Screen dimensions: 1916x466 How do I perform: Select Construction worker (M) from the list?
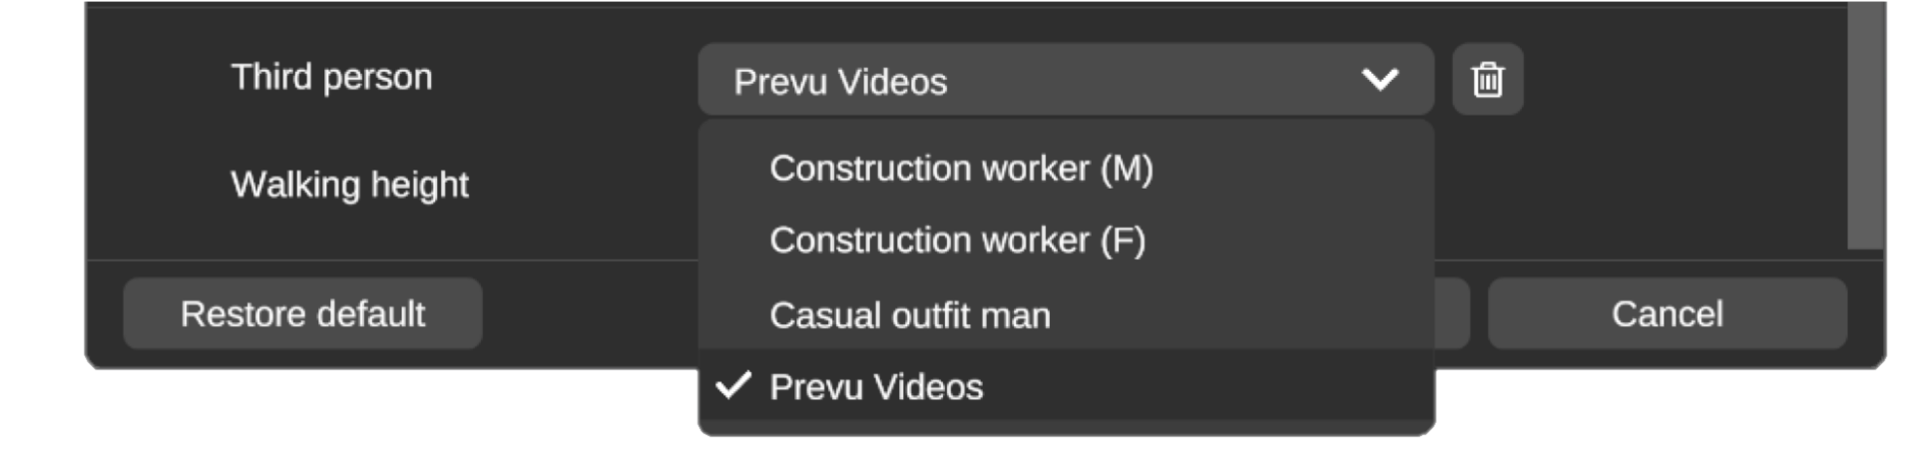point(961,169)
